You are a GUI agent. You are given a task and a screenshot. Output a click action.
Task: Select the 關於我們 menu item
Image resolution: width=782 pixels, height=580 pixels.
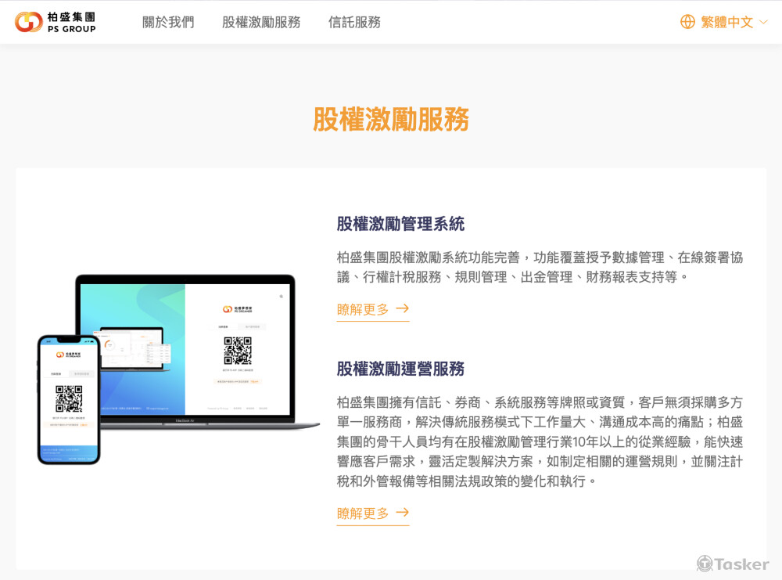coord(167,22)
